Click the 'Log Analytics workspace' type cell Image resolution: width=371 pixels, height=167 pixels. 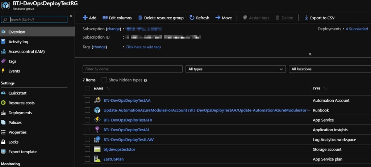pyautogui.click(x=334, y=140)
